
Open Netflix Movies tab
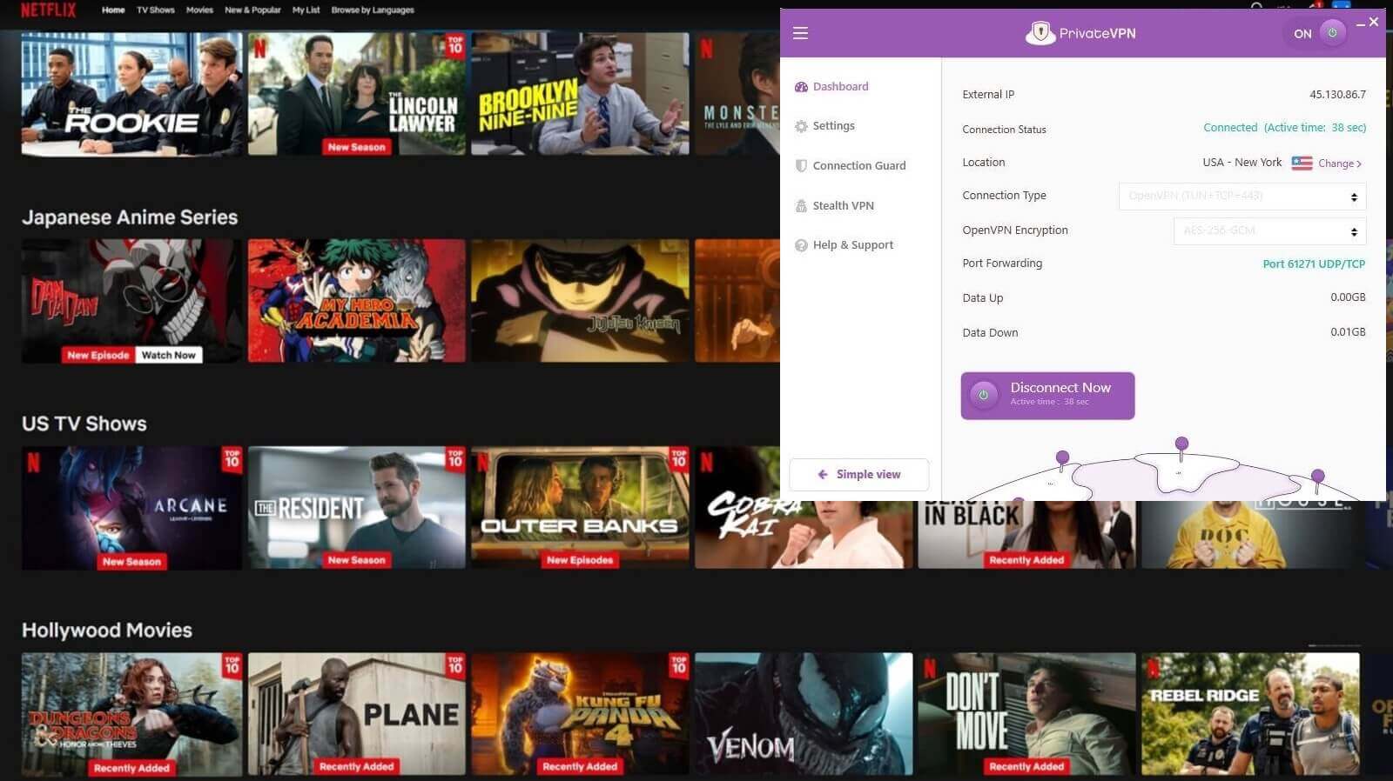point(199,10)
